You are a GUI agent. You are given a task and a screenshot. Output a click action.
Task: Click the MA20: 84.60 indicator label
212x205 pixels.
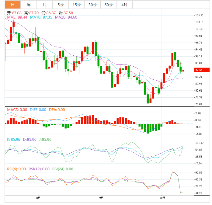(66, 17)
